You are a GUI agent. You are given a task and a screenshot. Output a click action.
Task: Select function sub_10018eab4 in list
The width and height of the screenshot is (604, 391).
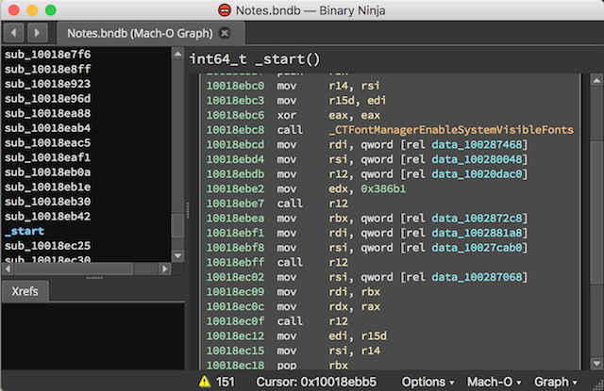[48, 128]
